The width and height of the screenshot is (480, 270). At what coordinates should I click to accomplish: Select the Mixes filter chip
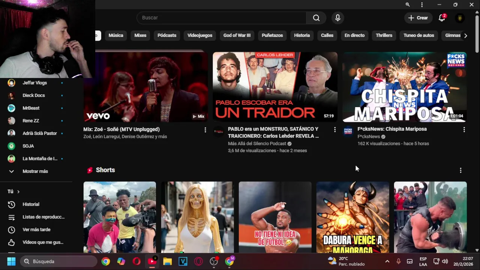tap(140, 35)
